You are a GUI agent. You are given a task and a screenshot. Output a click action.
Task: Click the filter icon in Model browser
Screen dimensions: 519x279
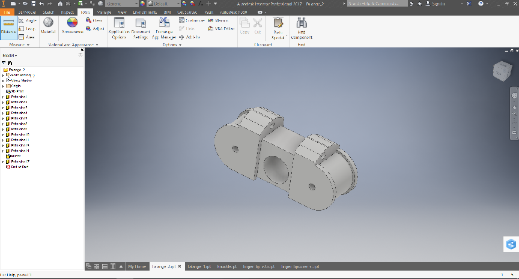(4, 63)
